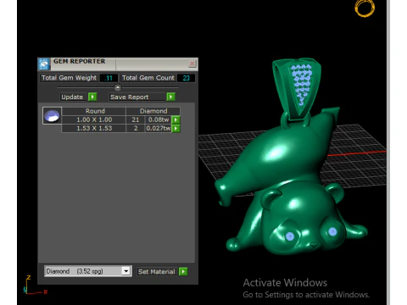Click the green arrow for 0.027tw row
This screenshot has height=305, width=407.
[176, 129]
